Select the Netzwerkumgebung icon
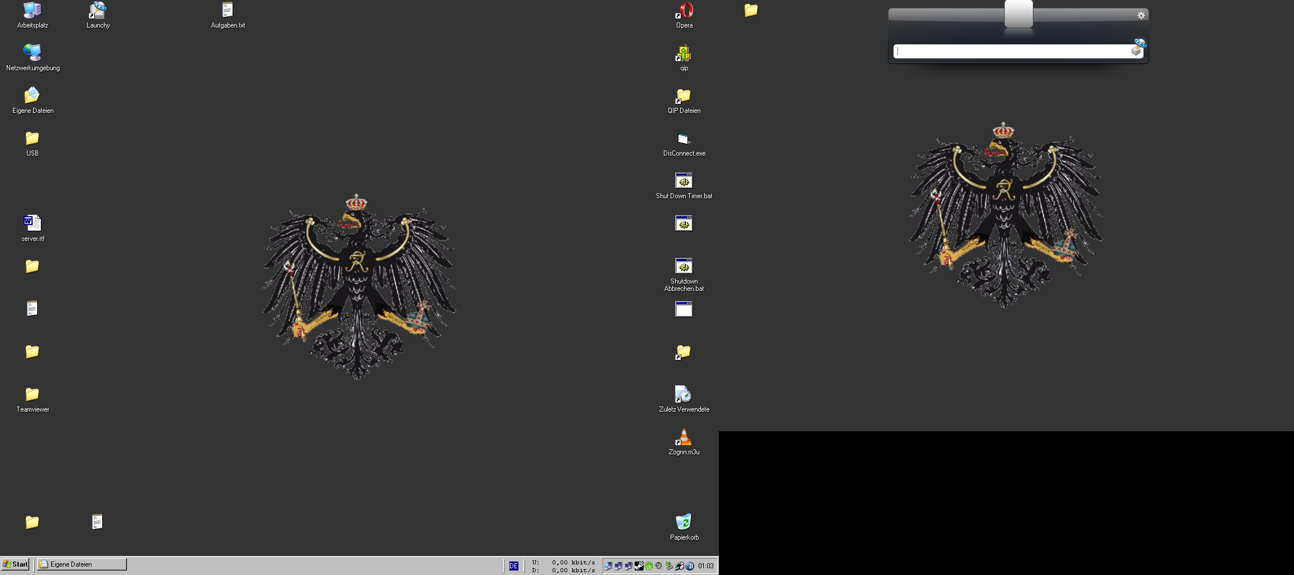Viewport: 1294px width, 575px height. 32,53
